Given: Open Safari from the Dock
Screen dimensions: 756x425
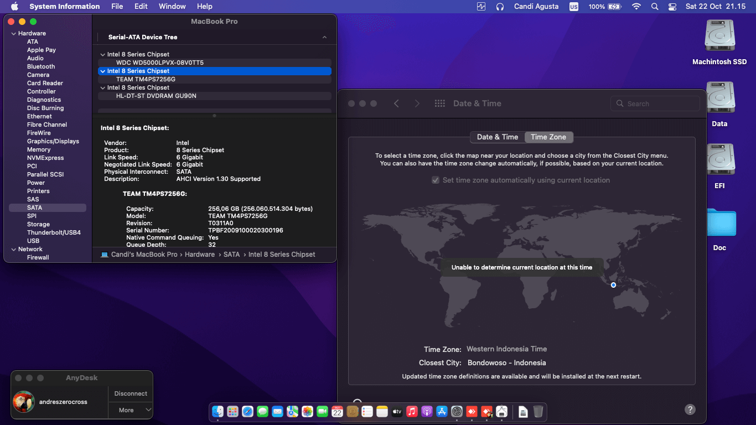Looking at the screenshot, I should 247,412.
